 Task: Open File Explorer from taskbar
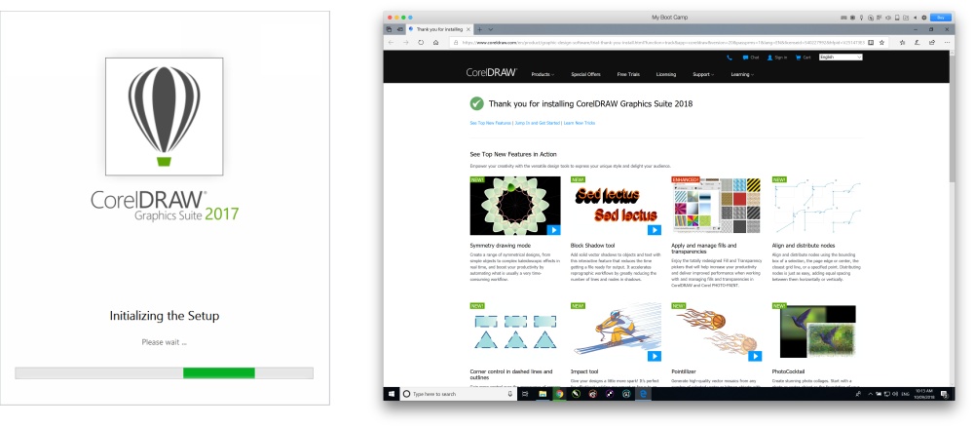point(543,394)
